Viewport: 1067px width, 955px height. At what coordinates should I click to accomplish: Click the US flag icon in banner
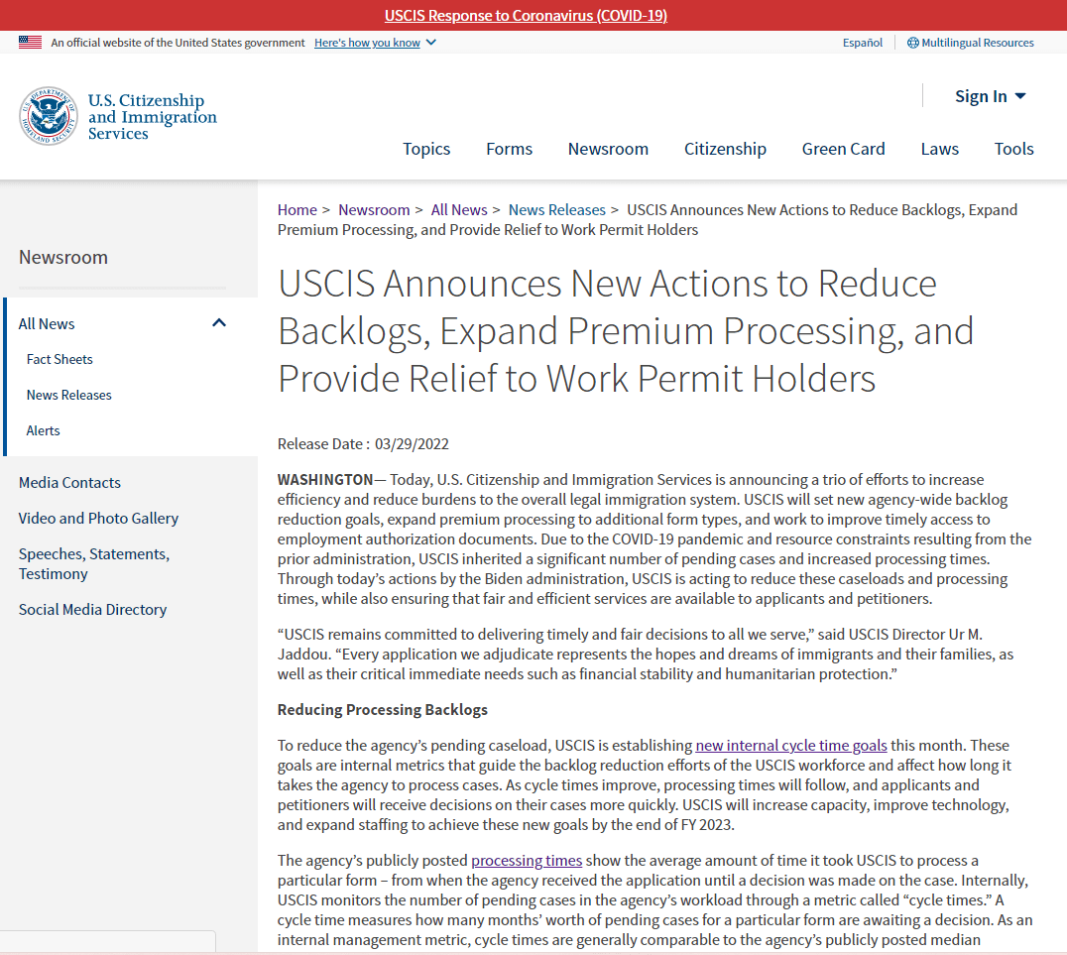click(30, 43)
